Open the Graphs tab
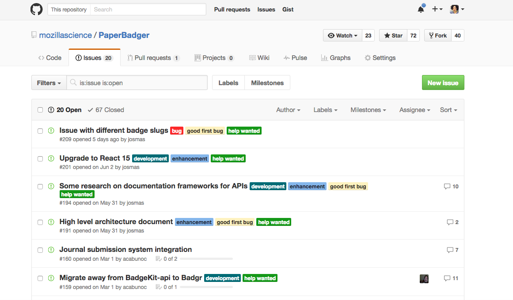The image size is (513, 300). coord(336,58)
